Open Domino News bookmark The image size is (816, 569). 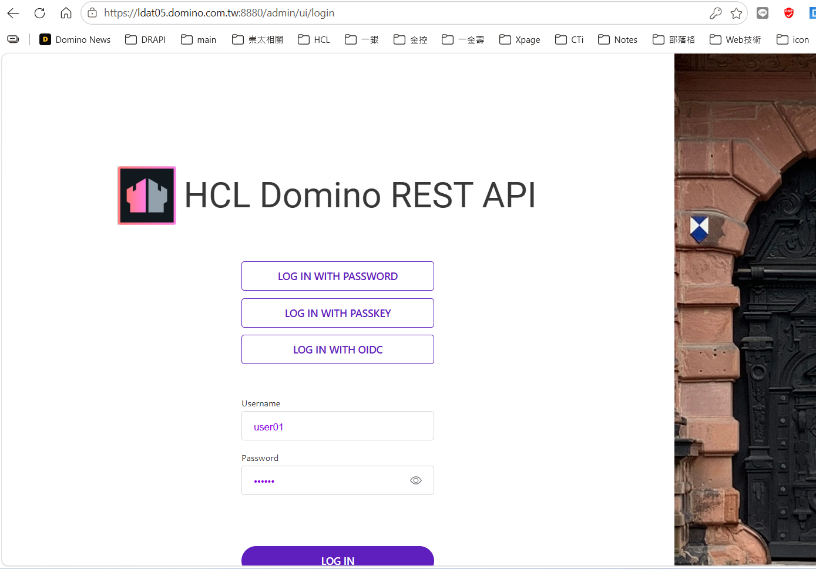pyautogui.click(x=75, y=39)
